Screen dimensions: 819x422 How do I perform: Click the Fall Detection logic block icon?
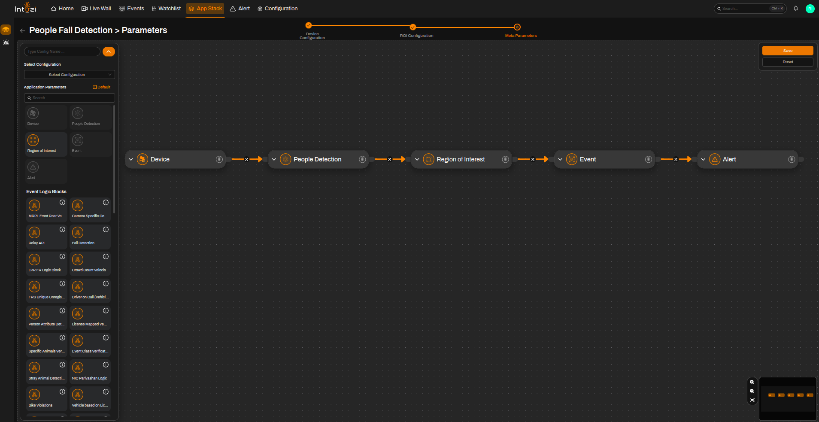click(x=78, y=233)
